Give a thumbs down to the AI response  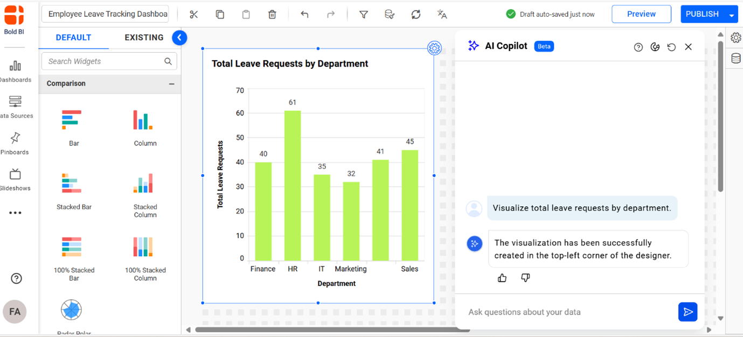pyautogui.click(x=525, y=277)
